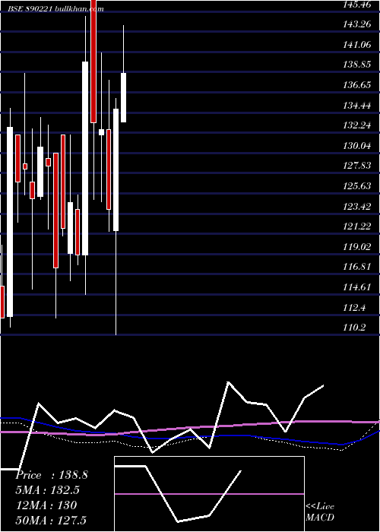The width and height of the screenshot is (380, 532).
Task: Click the tall red candlestick at chart top
Action: coord(93,62)
